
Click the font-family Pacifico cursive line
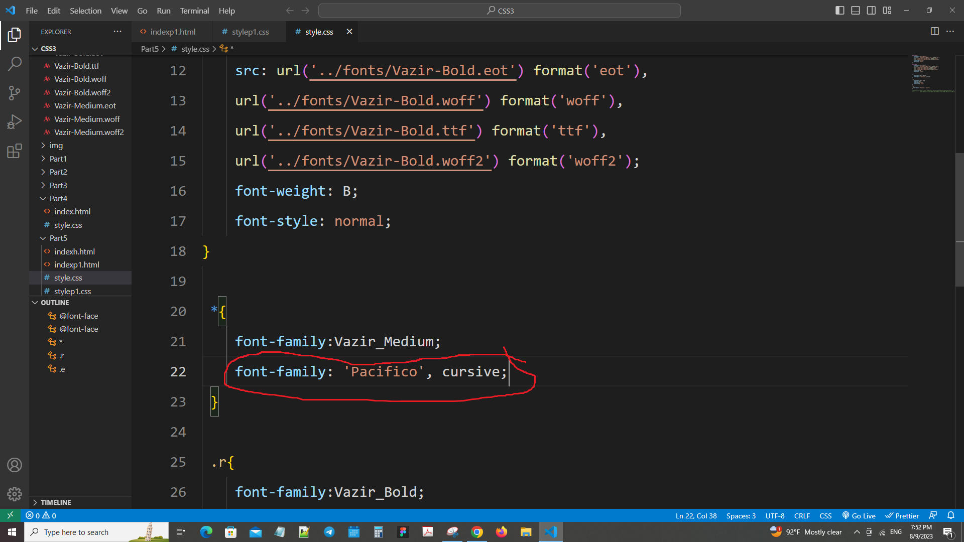tap(372, 371)
